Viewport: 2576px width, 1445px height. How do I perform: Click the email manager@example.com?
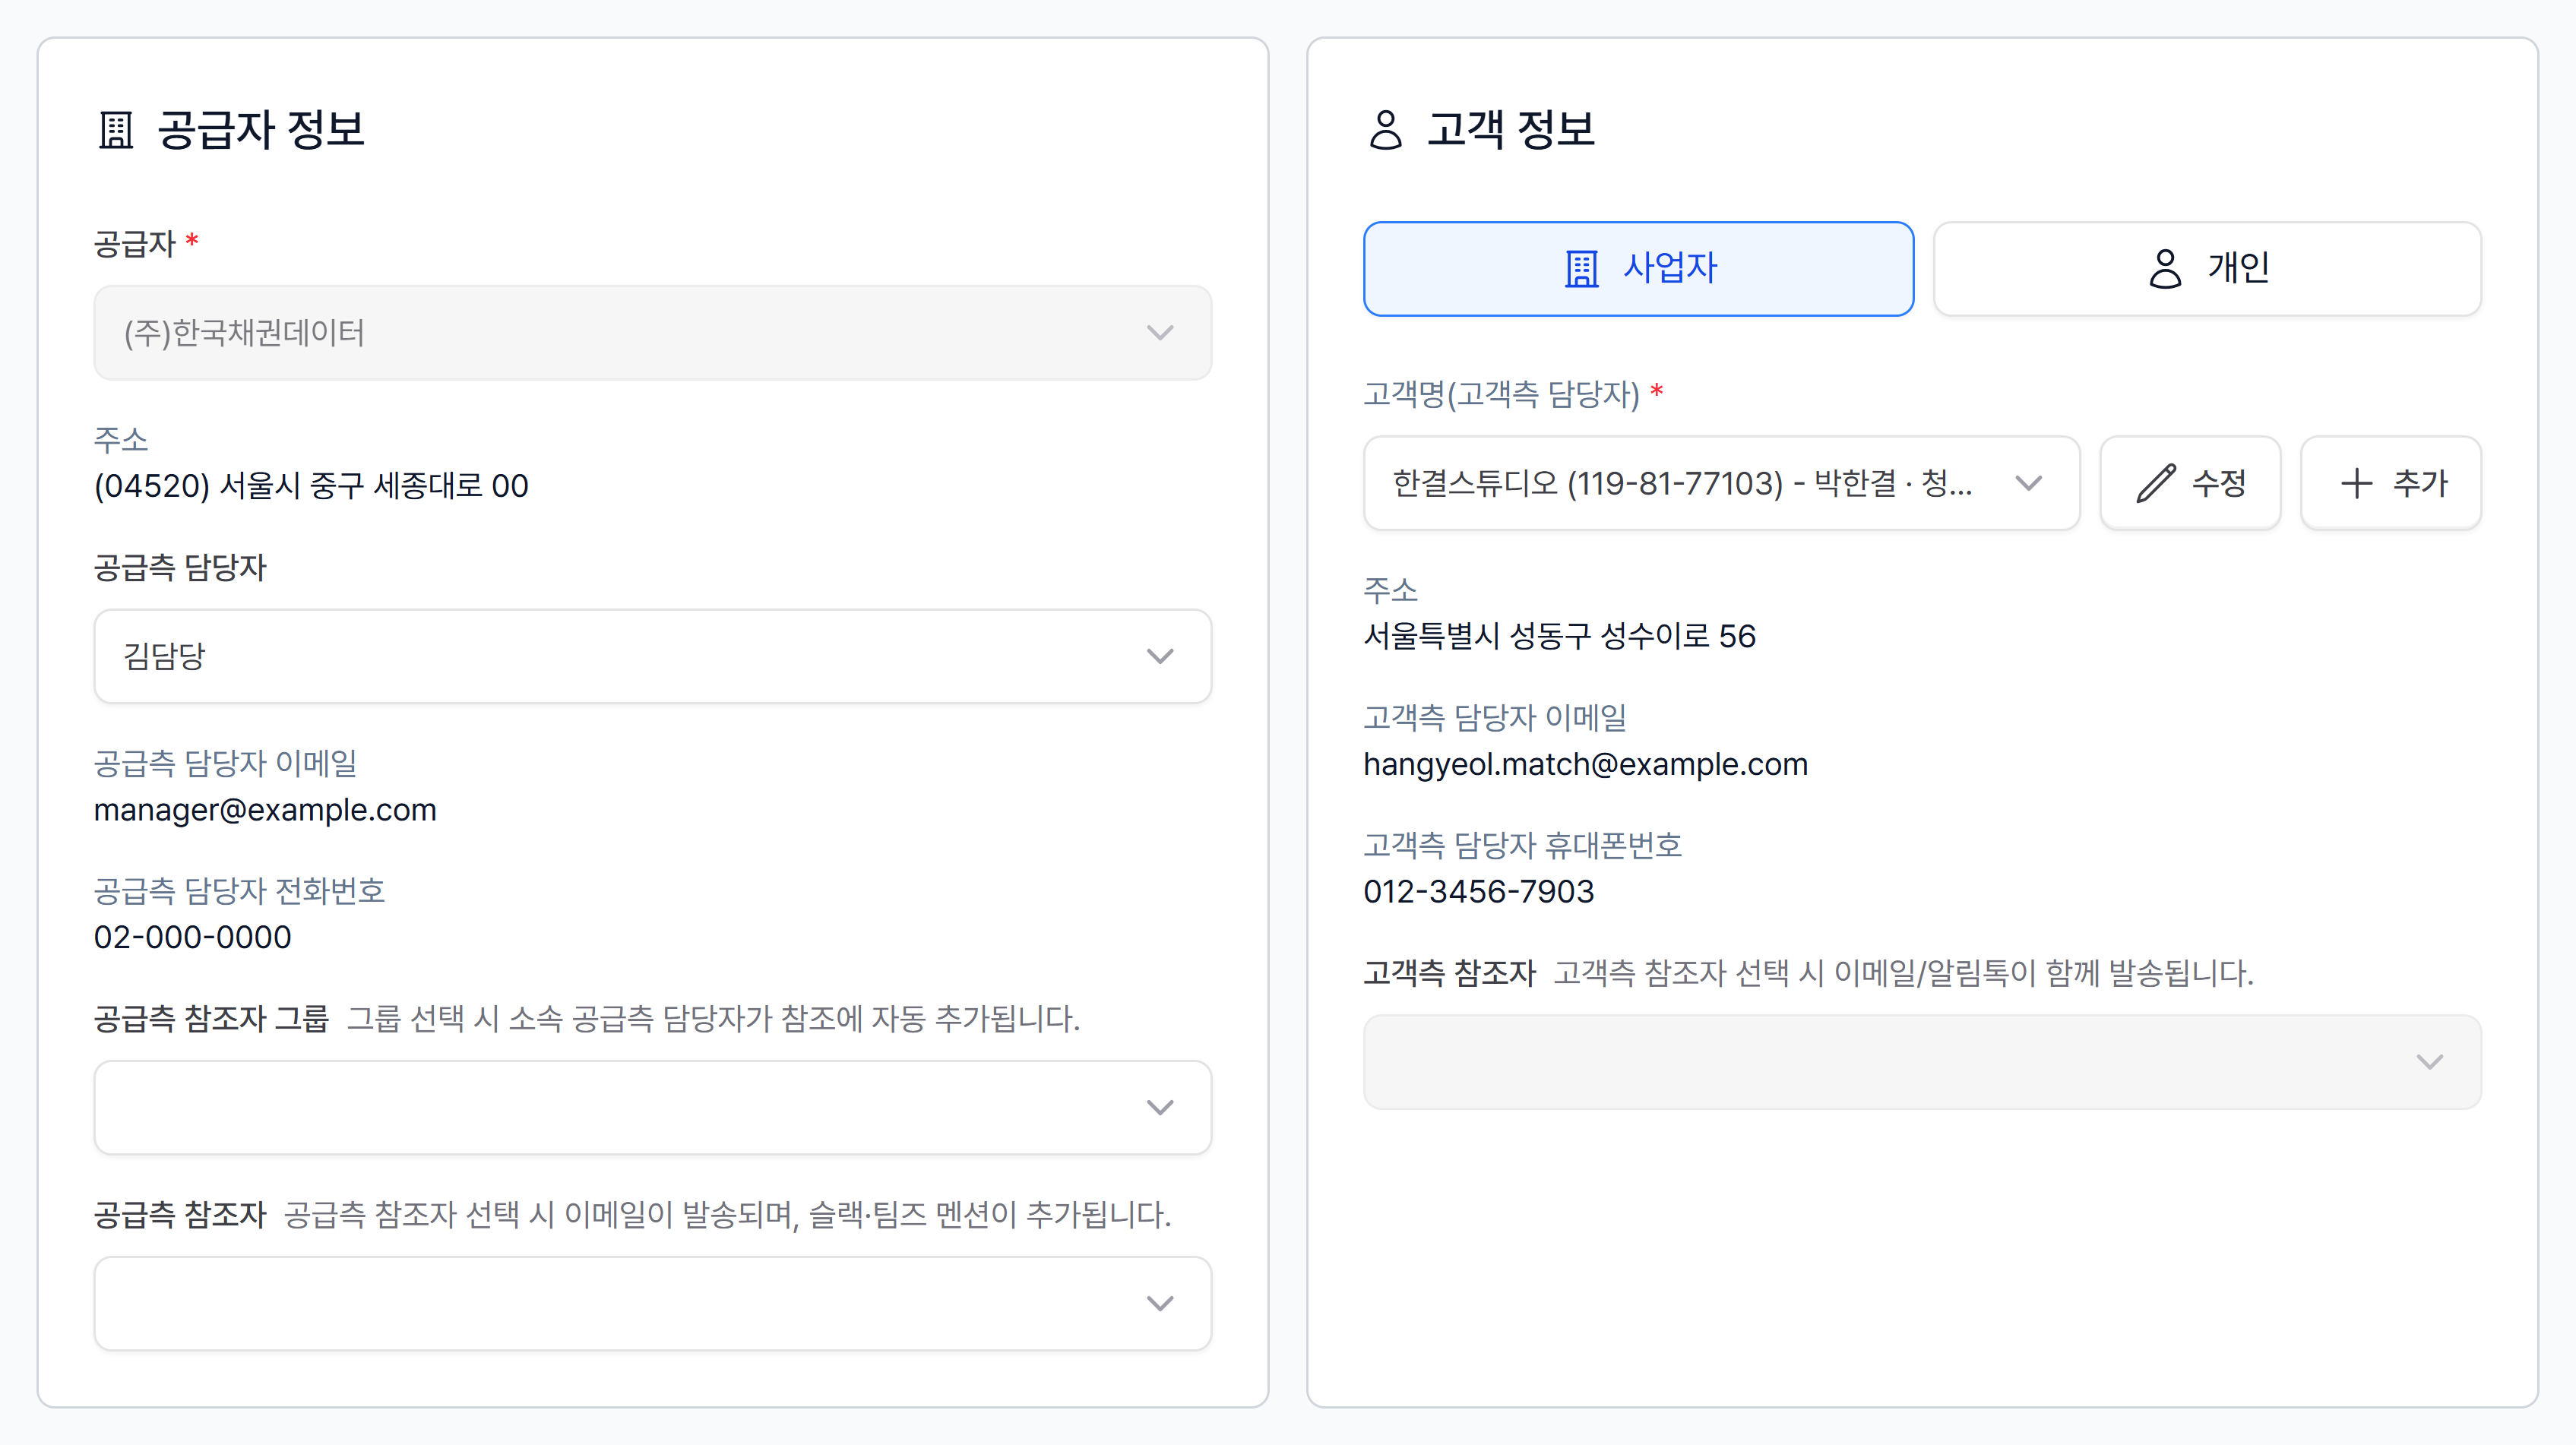[x=265, y=809]
